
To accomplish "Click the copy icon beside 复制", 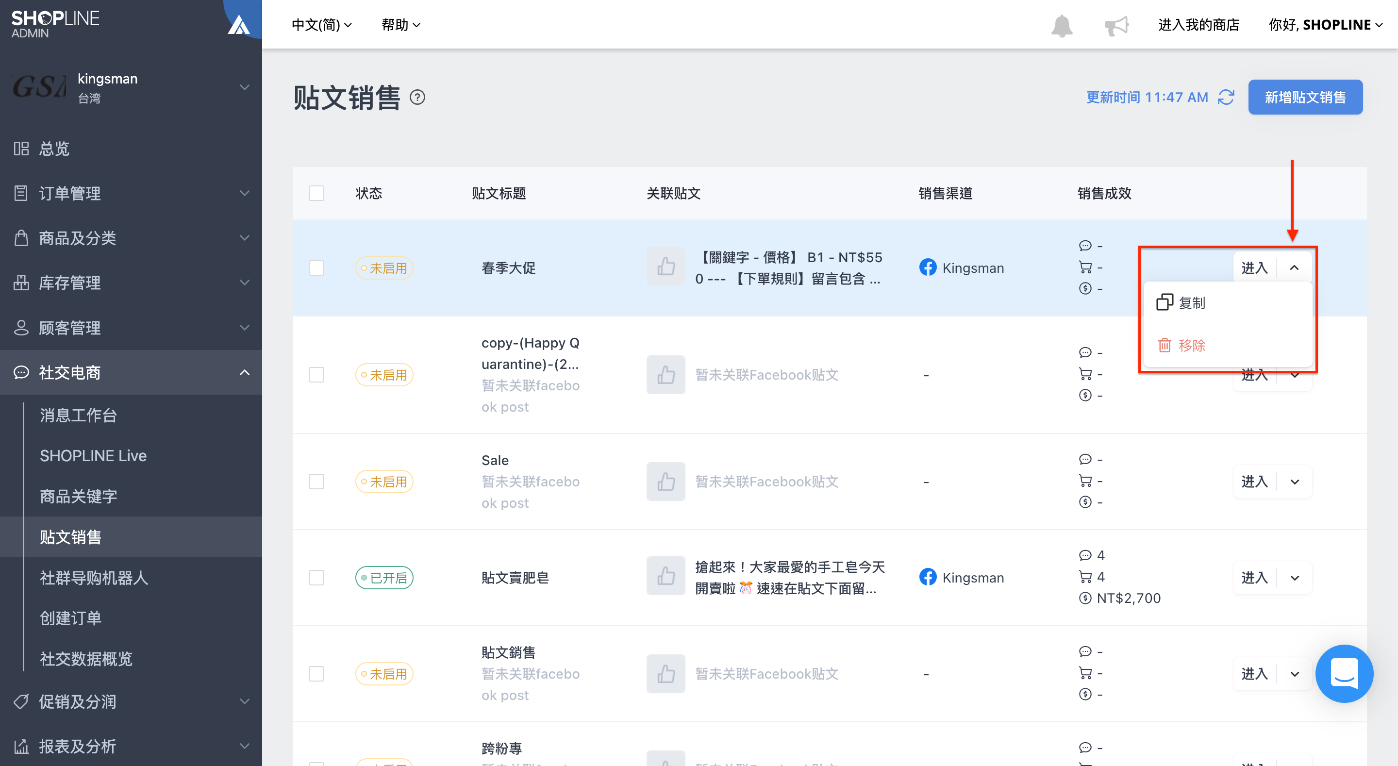I will pos(1165,302).
